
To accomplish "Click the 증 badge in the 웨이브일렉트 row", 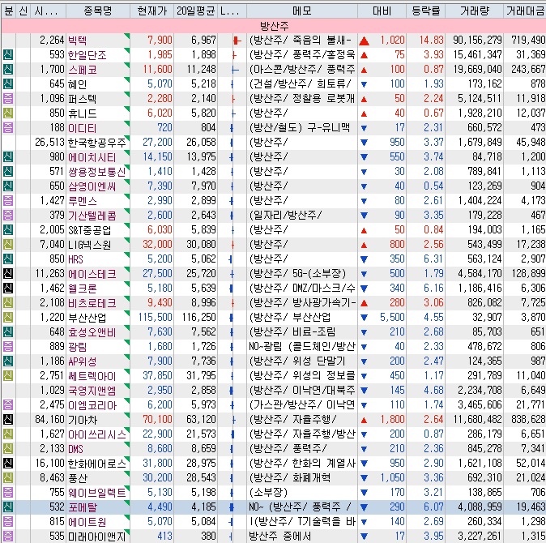I will [x=8, y=493].
